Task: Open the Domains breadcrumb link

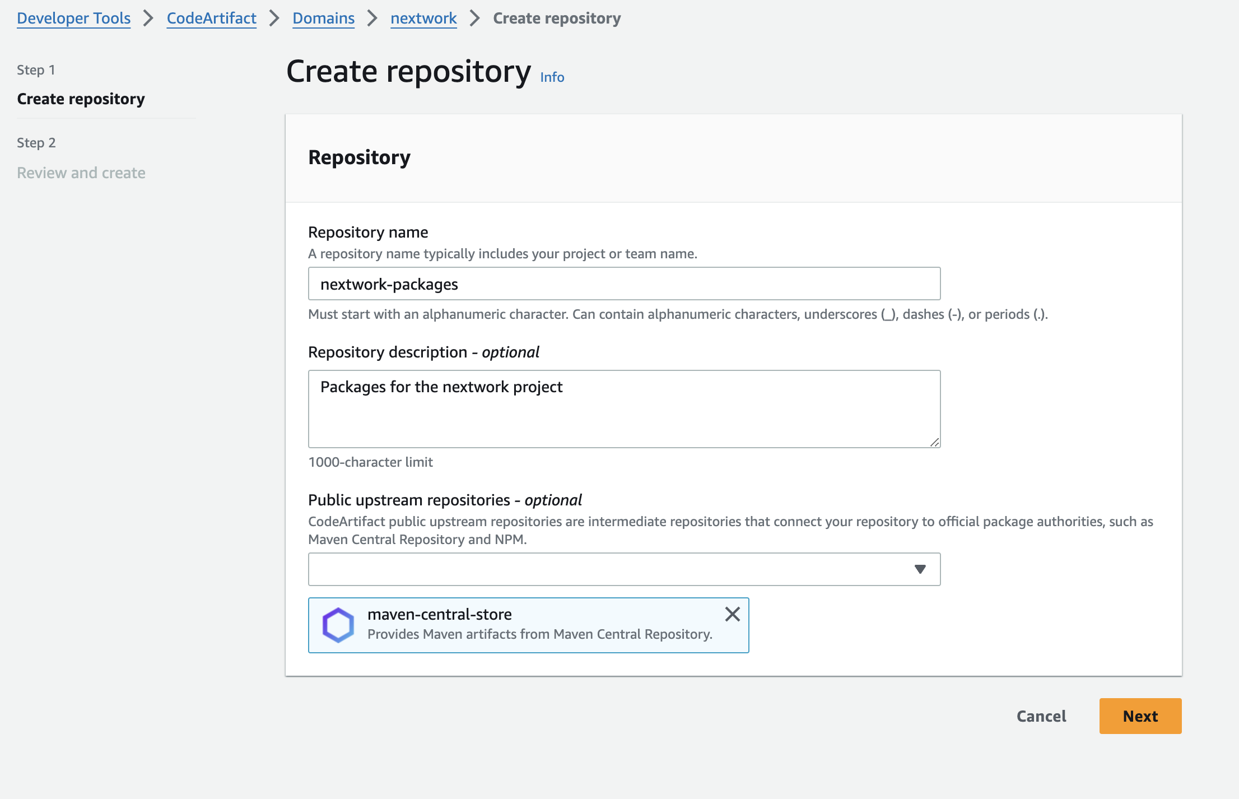Action: (323, 18)
